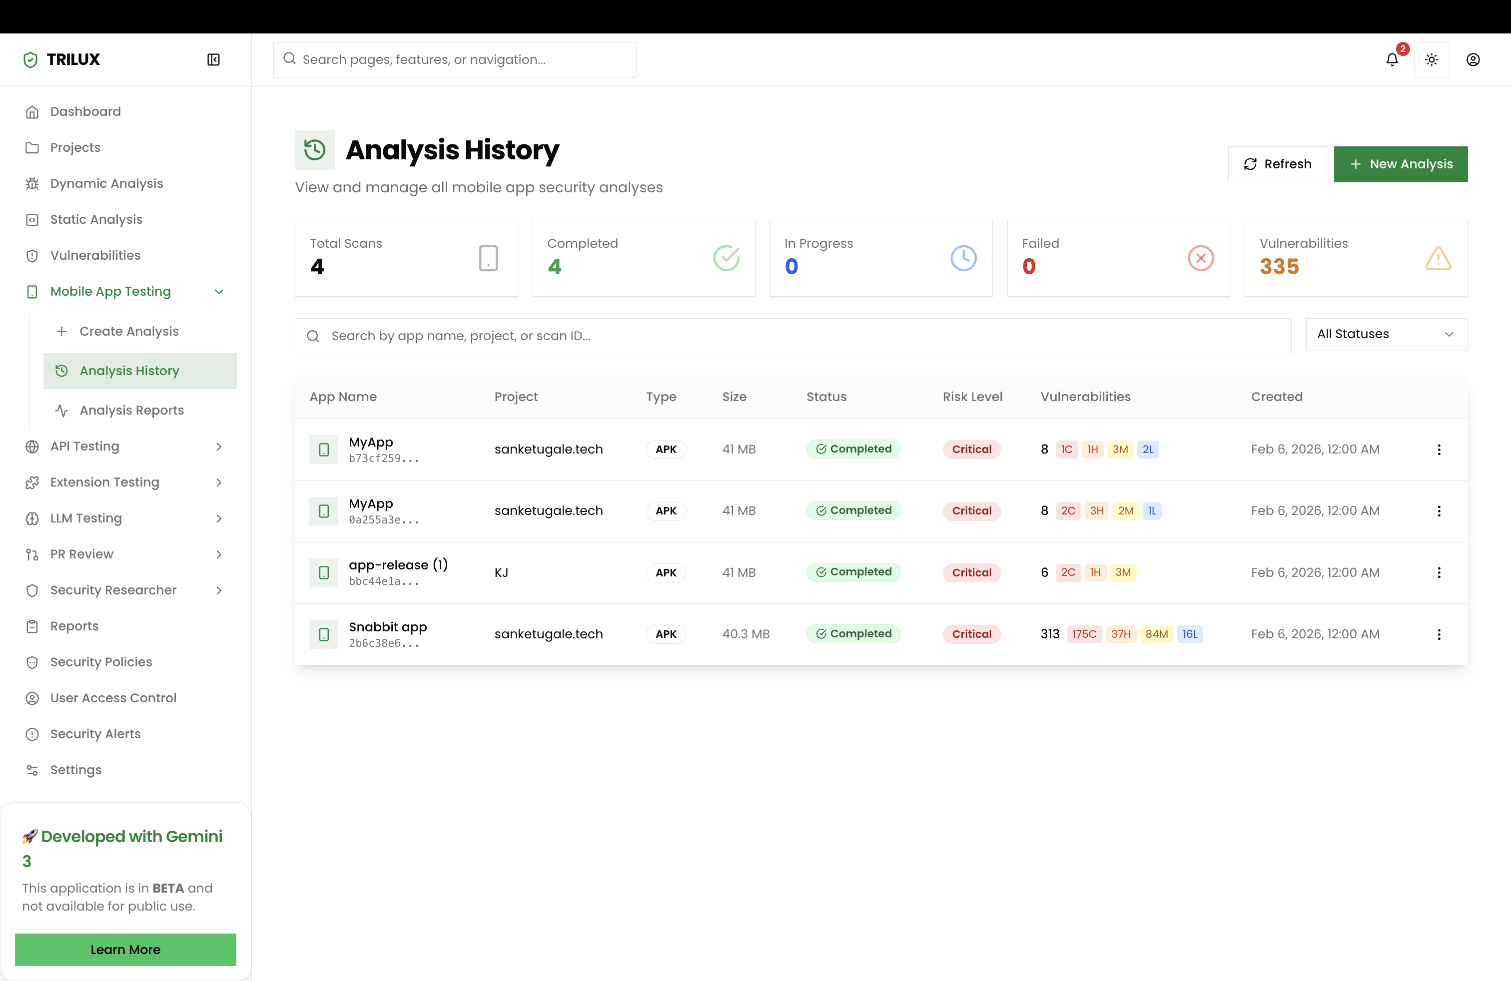Click the 175C critical severity badge
This screenshot has width=1511, height=981.
[x=1084, y=634]
